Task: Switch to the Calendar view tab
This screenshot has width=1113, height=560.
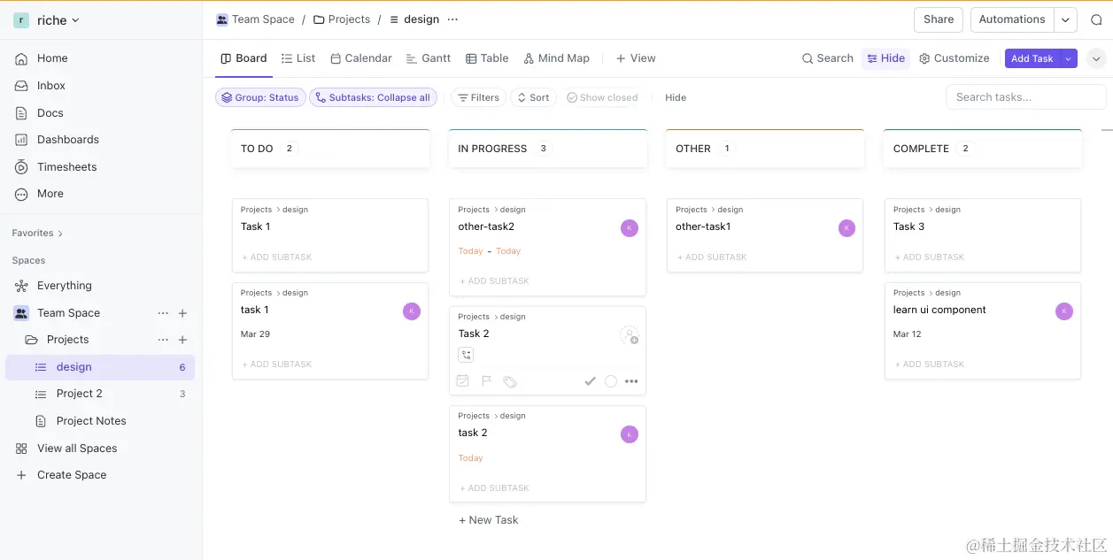Action: point(361,58)
